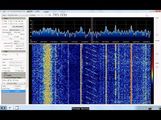Expand the AGC panel header
161x120 pixels.
13,73
